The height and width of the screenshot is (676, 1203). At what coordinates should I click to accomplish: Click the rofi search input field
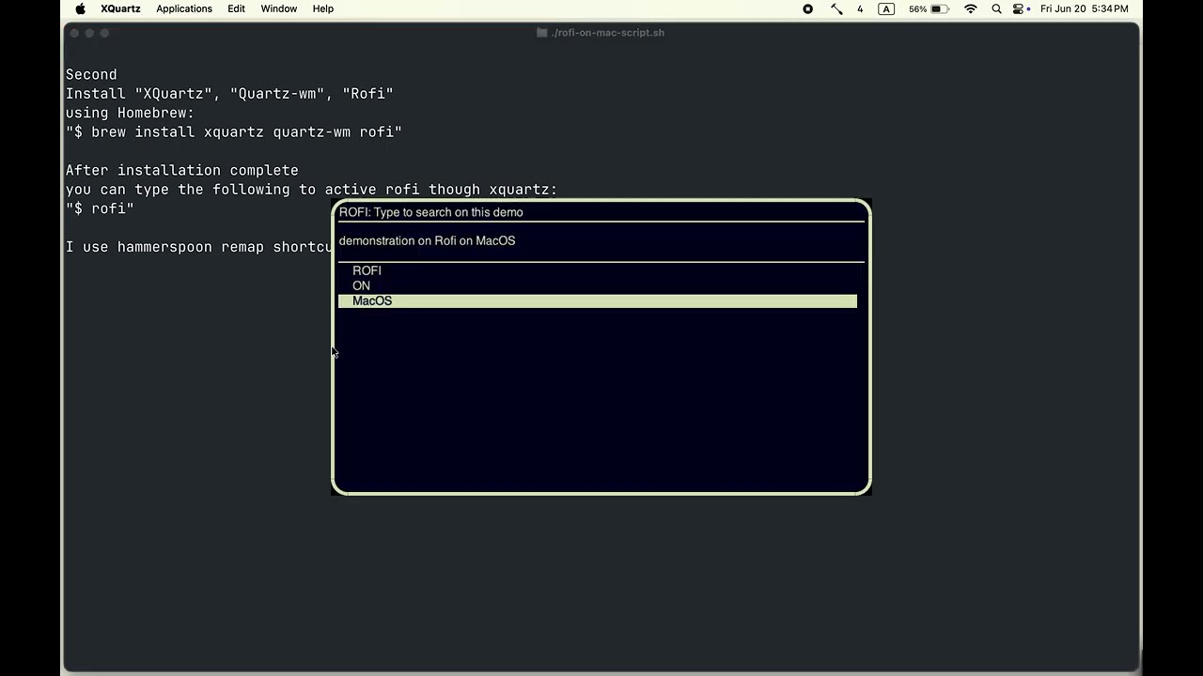point(601,212)
